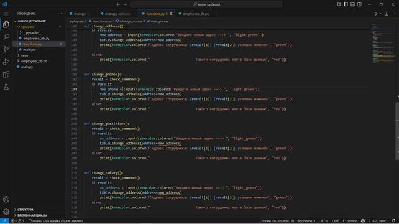Close the functions.py tab

[171, 14]
